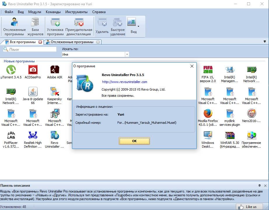This screenshot has width=269, height=210.
Task: Click registered name Yuri in dialog
Action: pos(121,114)
